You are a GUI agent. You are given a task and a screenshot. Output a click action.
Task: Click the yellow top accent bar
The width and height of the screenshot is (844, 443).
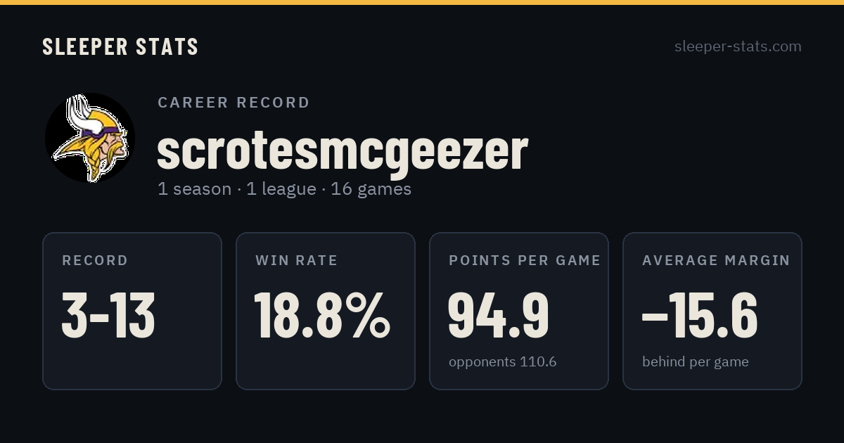(x=422, y=2)
